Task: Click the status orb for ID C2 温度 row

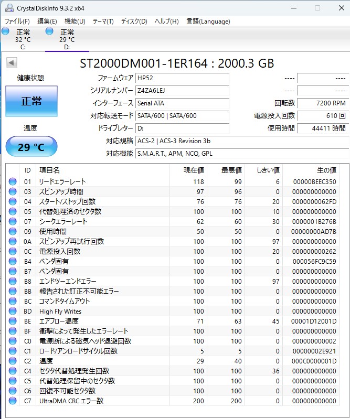Action: coord(13,361)
